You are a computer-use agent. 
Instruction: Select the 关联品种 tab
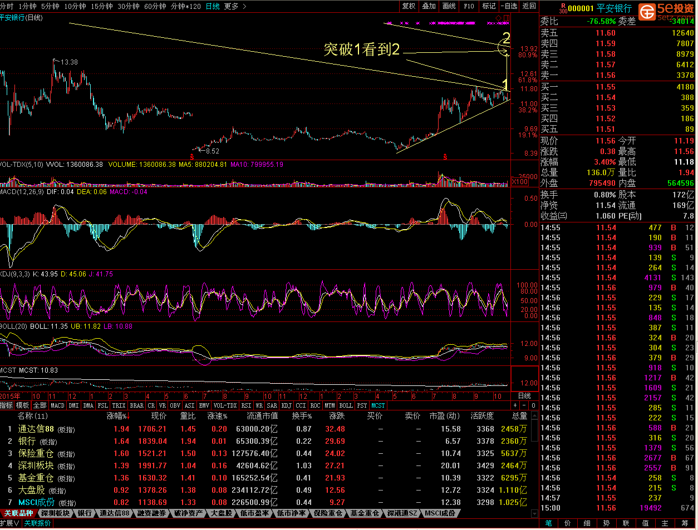19,513
